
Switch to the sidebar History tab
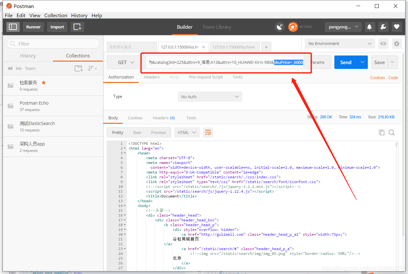(x=28, y=56)
